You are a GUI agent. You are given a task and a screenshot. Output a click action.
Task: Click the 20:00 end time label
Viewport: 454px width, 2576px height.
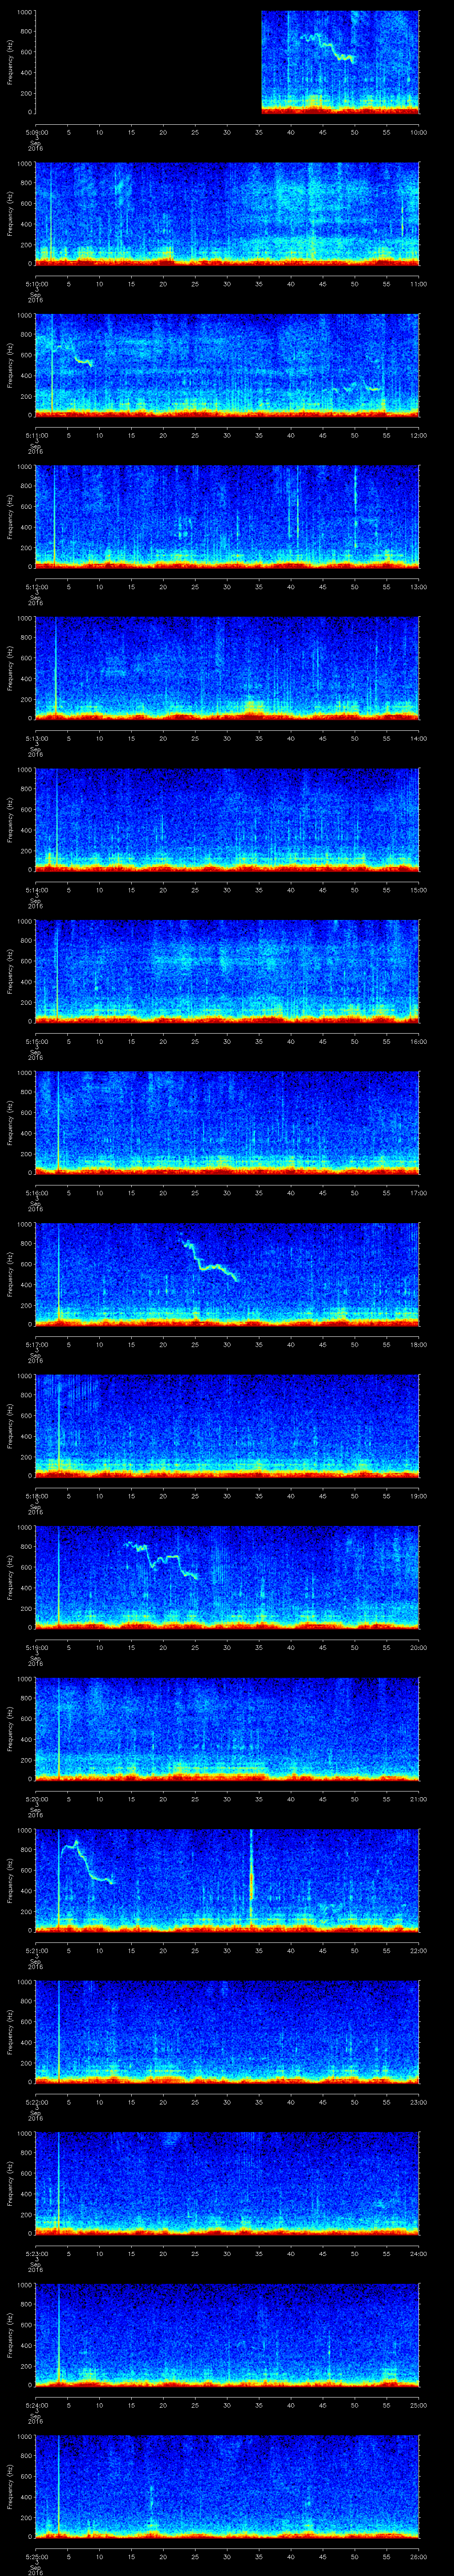tap(418, 1647)
